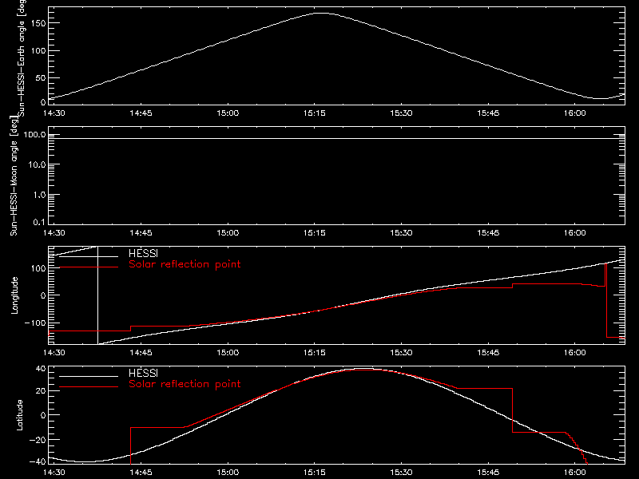The height and width of the screenshot is (479, 639).
Task: Click 15:30 time label of Moon angle plot
Action: 401,233
